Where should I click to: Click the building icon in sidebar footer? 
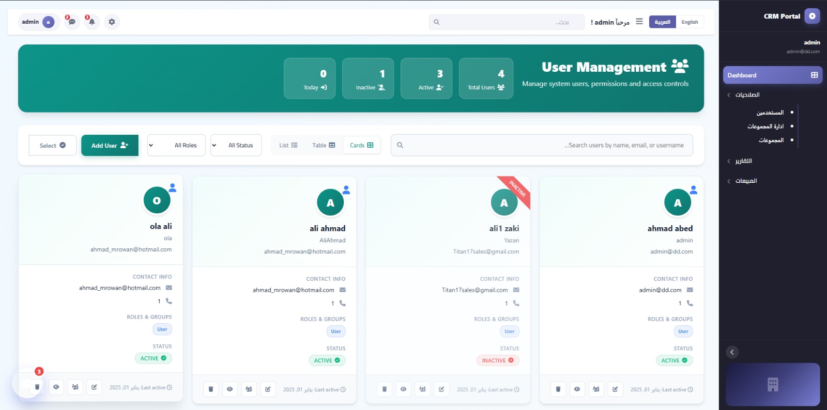click(x=773, y=384)
